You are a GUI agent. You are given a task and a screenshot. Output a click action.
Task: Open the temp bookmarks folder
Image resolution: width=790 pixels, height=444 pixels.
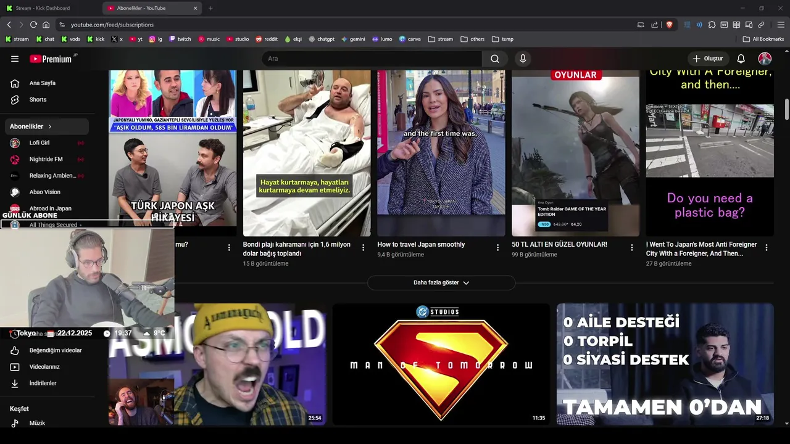[503, 39]
